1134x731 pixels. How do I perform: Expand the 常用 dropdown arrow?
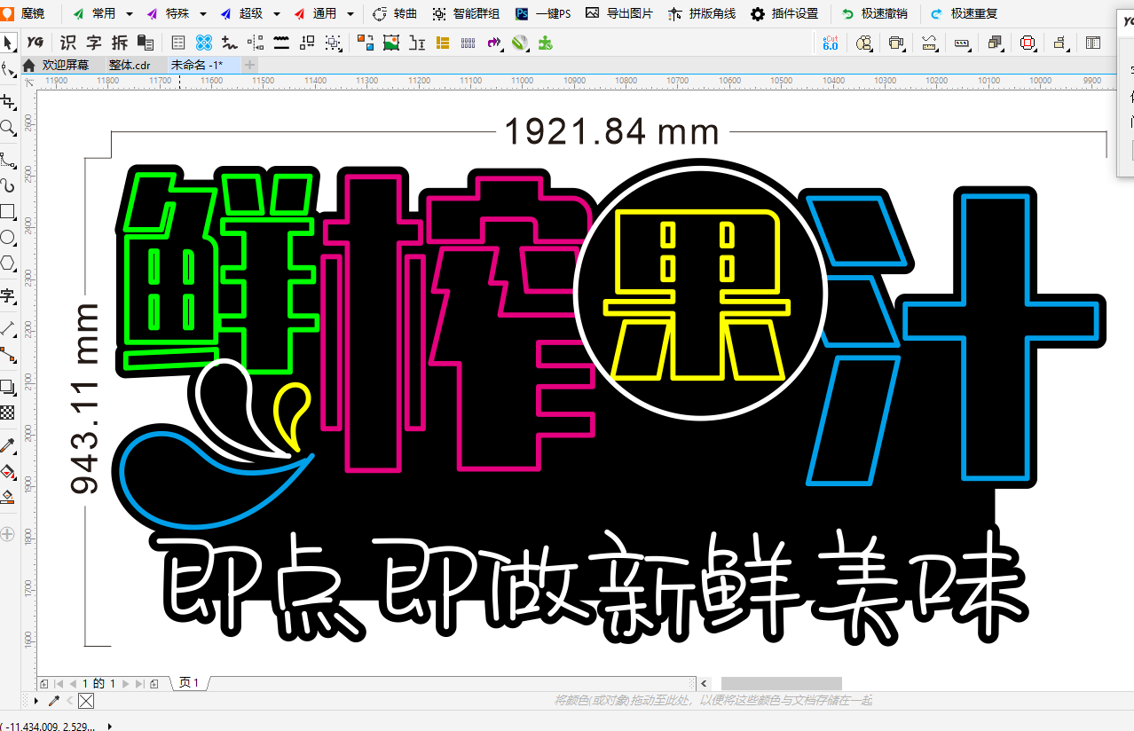[x=130, y=14]
